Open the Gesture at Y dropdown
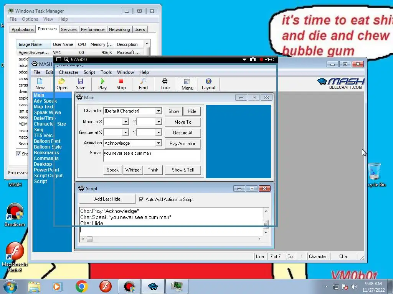 (x=159, y=132)
